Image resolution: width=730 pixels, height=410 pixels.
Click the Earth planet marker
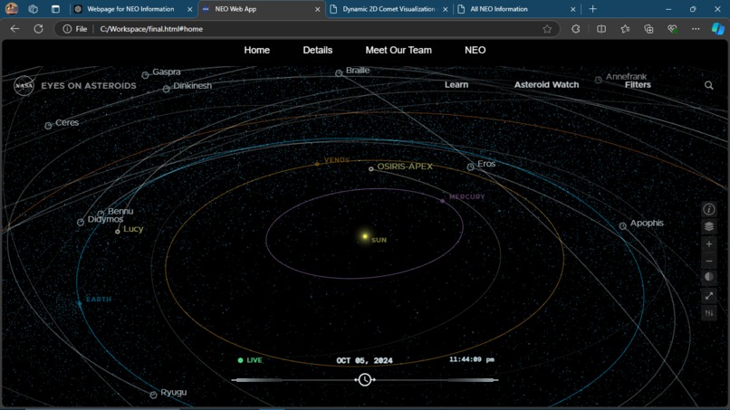point(80,303)
